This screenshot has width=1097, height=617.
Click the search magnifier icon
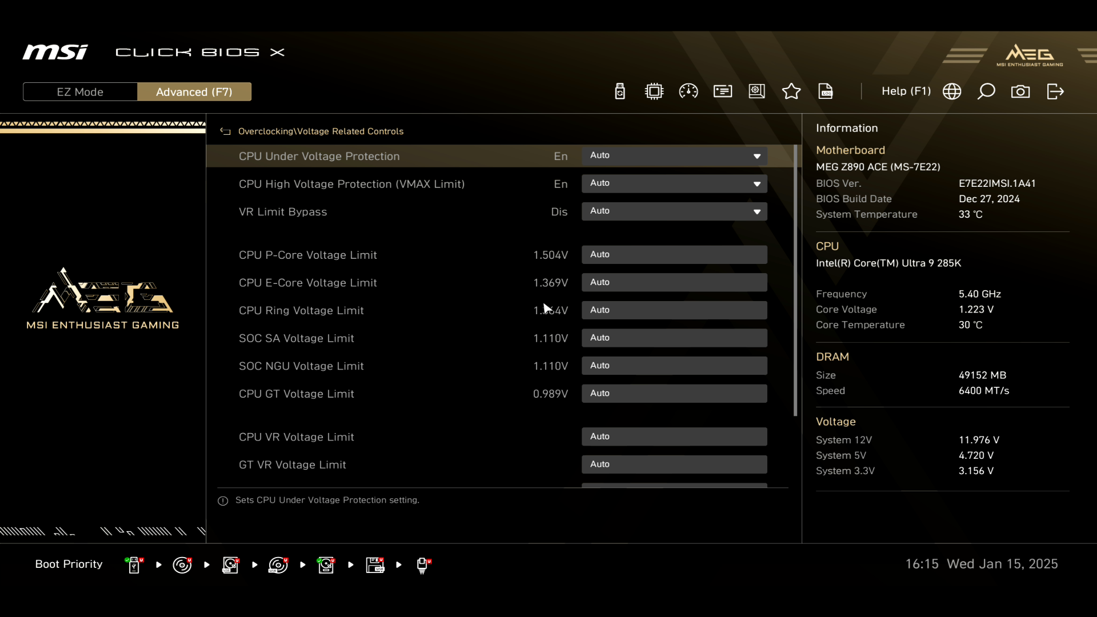click(x=986, y=91)
